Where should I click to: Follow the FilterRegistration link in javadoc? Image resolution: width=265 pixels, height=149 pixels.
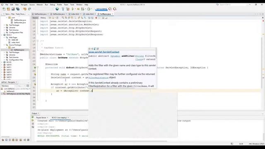pyautogui.click(x=99, y=78)
